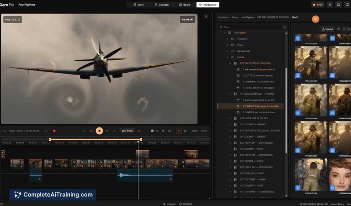Click the long audio waveform clip
This screenshot has height=206, width=351.
point(145,175)
